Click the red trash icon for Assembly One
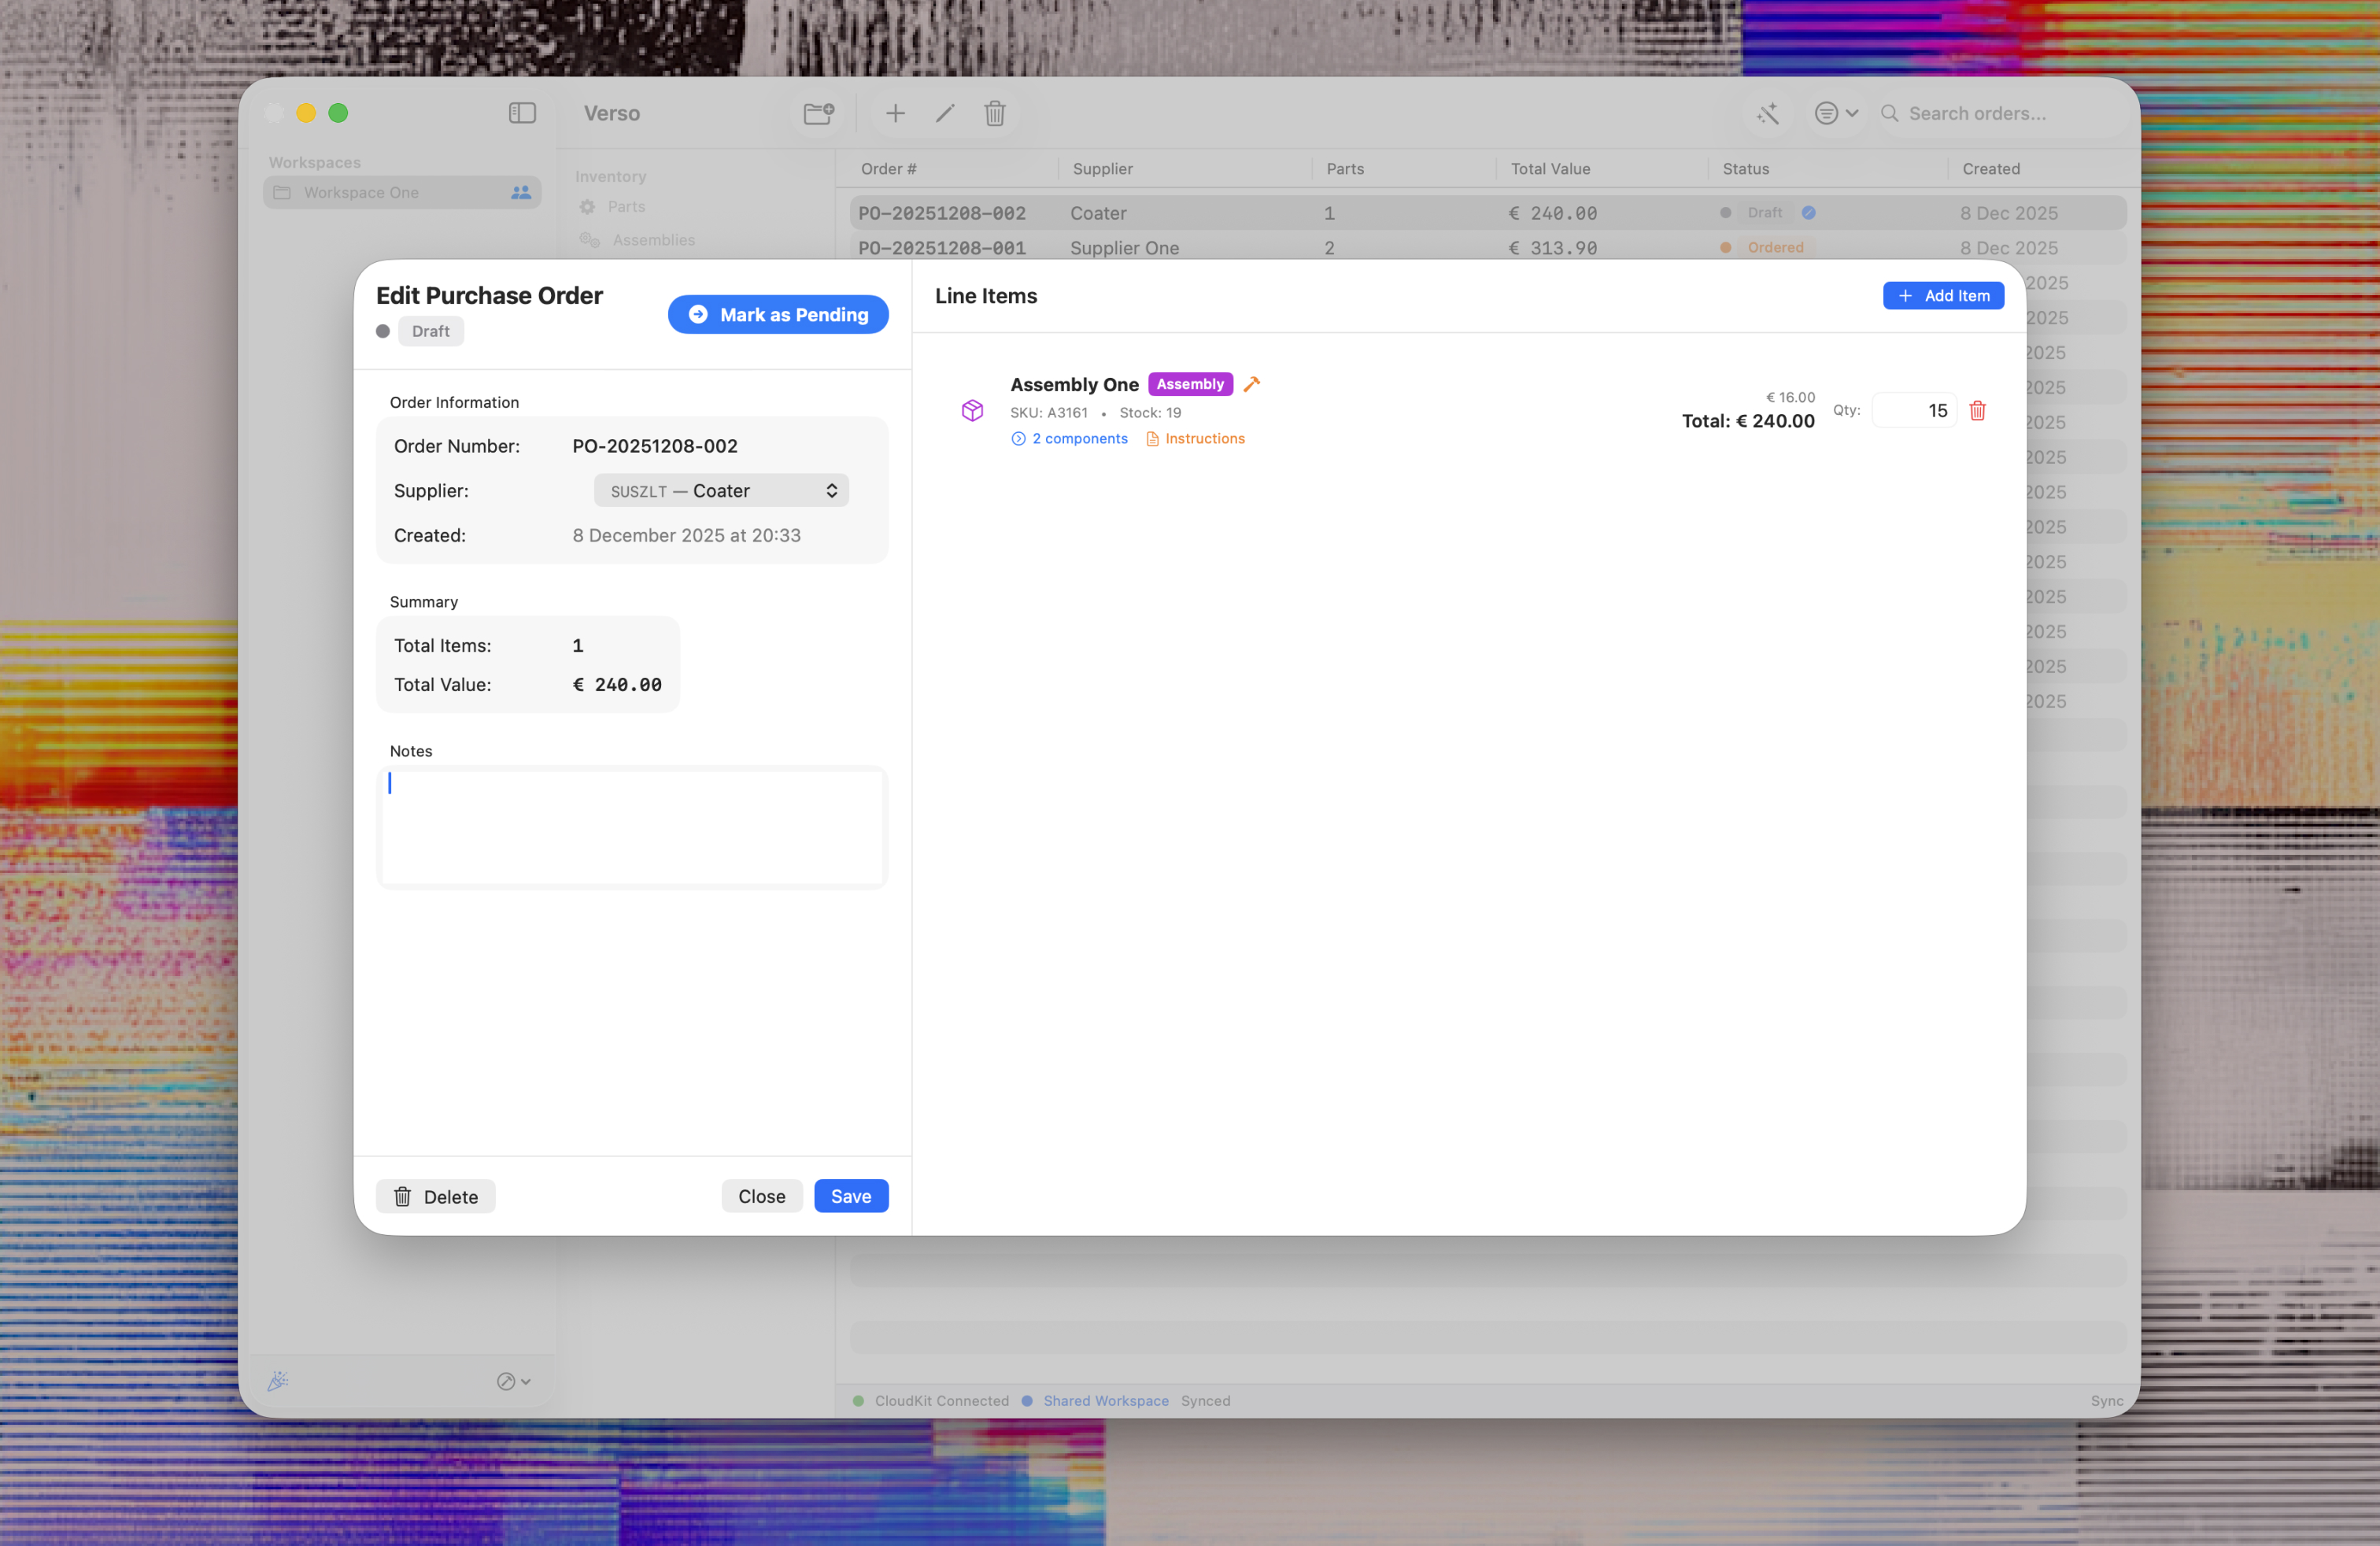Screen dimensions: 2380x1546 1977,410
